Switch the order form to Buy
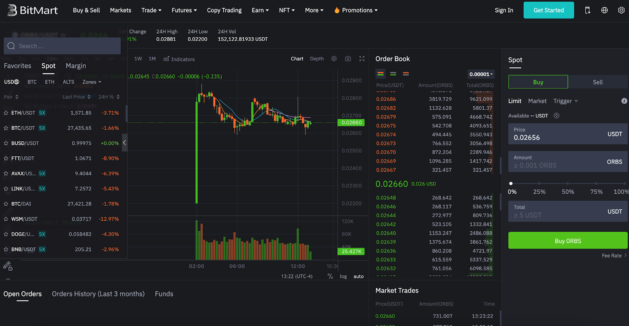The width and height of the screenshot is (629, 326). 538,82
